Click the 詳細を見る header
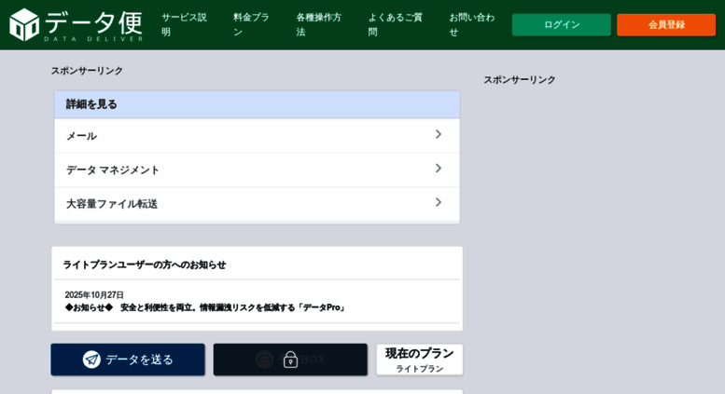The width and height of the screenshot is (725, 394). pyautogui.click(x=258, y=104)
